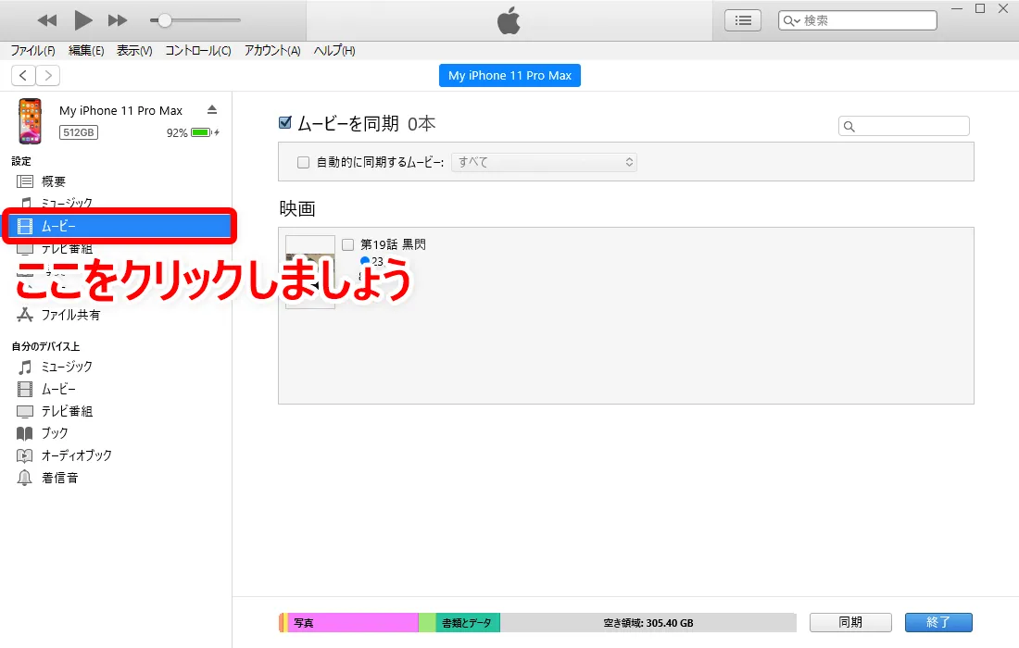Go forward with the right arrow button

48,75
